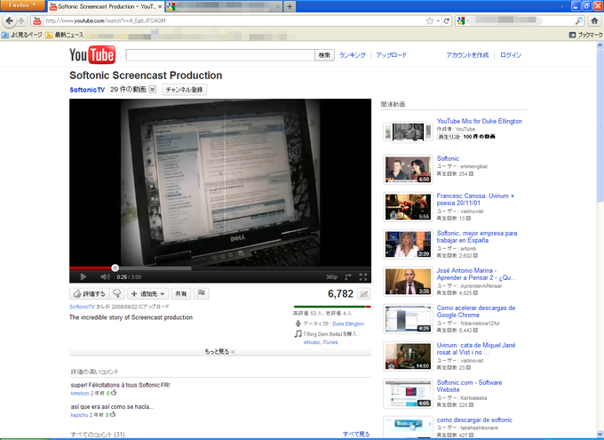604x440 pixels.
Task: Open Softonic, mejor empresa para trabajar link
Action: pyautogui.click(x=477, y=236)
